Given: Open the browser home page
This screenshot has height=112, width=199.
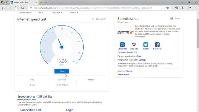Looking at the screenshot, I should pos(22,8).
